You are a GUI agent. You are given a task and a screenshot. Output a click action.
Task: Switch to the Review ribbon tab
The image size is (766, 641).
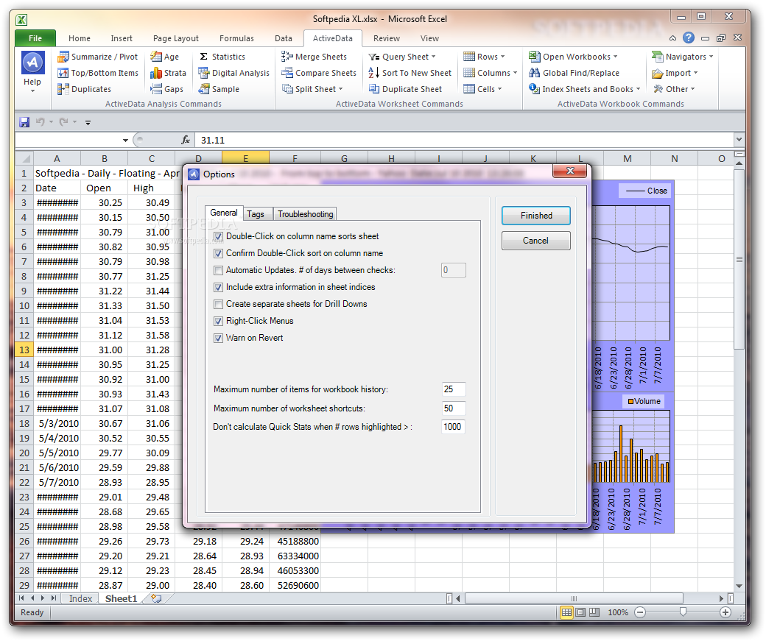(x=387, y=38)
